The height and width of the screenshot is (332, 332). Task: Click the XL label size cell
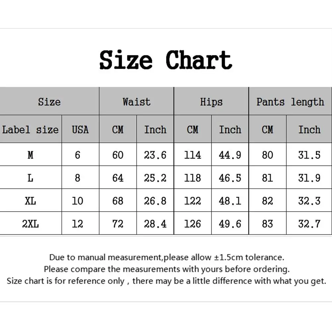click(x=31, y=201)
